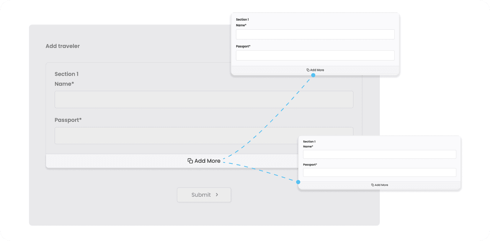Select the Passport input in the lower card

379,172
